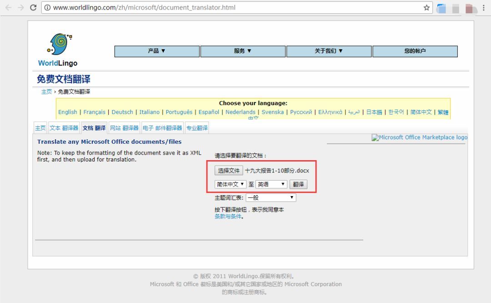The width and height of the screenshot is (491, 303).
Task: Open the target language 英语 dropdown
Action: click(x=271, y=184)
